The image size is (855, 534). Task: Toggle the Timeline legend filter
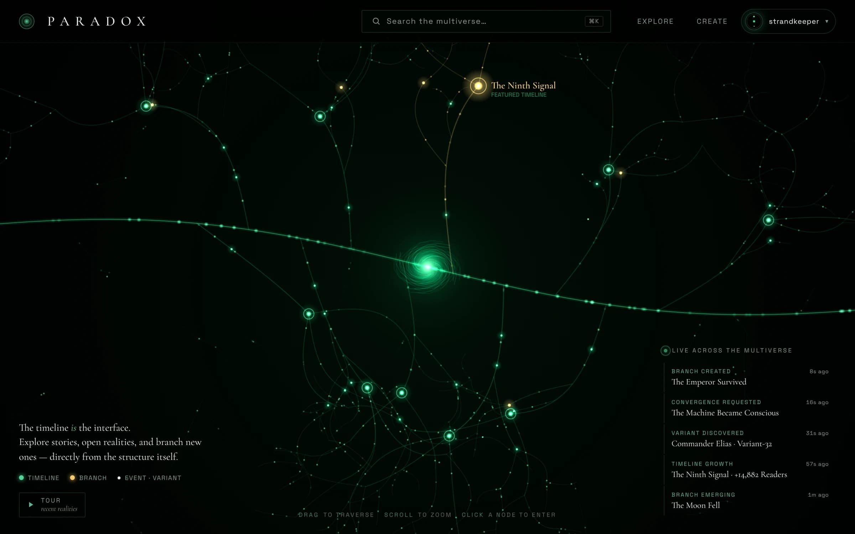(39, 478)
